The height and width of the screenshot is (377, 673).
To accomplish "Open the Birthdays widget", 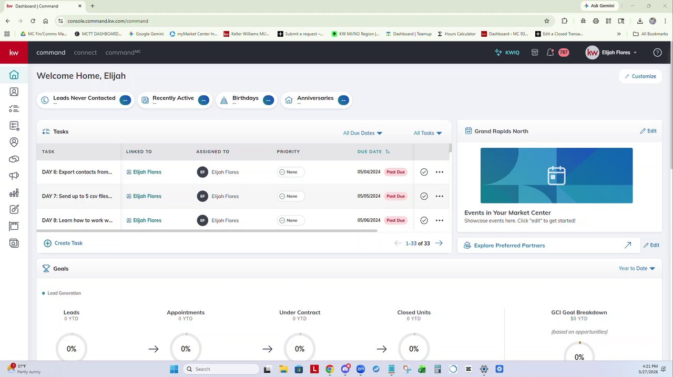I will point(247,100).
